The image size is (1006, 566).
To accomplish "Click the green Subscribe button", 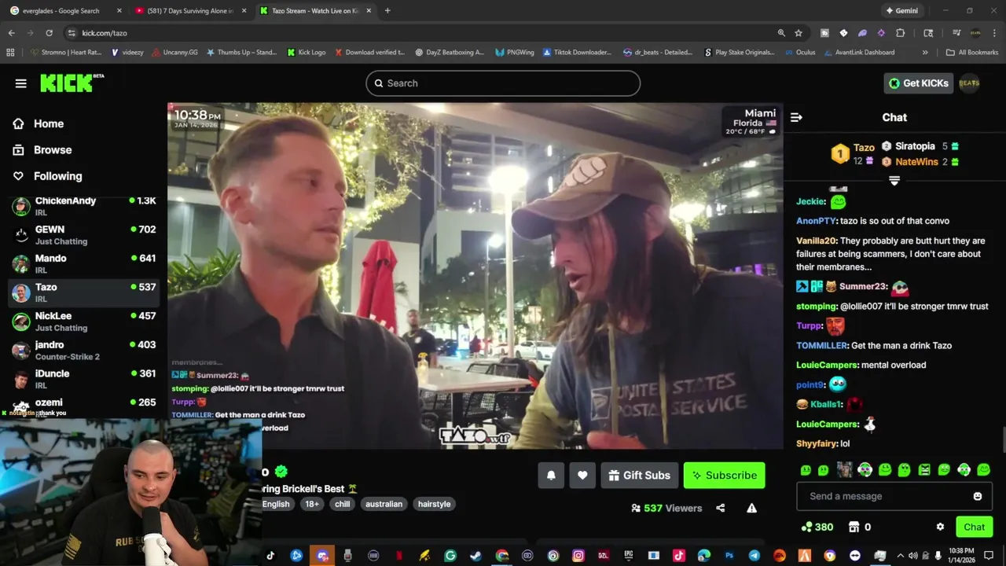I will [x=724, y=476].
